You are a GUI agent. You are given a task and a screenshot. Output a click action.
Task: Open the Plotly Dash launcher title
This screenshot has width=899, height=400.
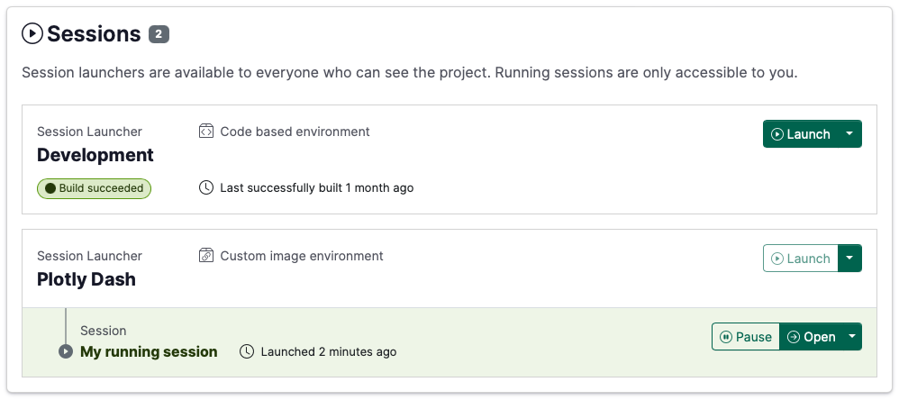pos(86,279)
